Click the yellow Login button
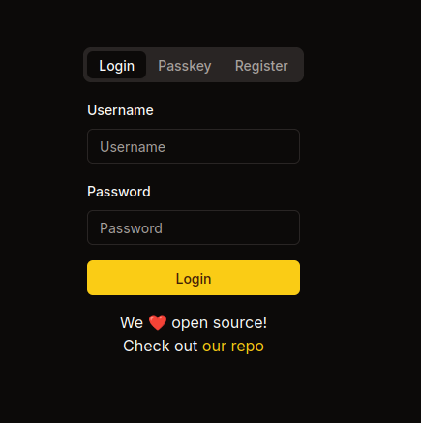 [x=194, y=278]
